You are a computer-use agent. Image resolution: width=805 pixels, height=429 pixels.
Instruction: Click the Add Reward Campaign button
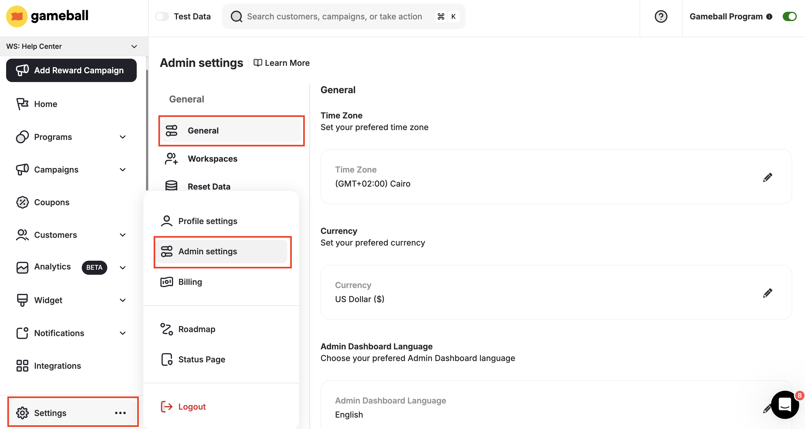click(71, 70)
